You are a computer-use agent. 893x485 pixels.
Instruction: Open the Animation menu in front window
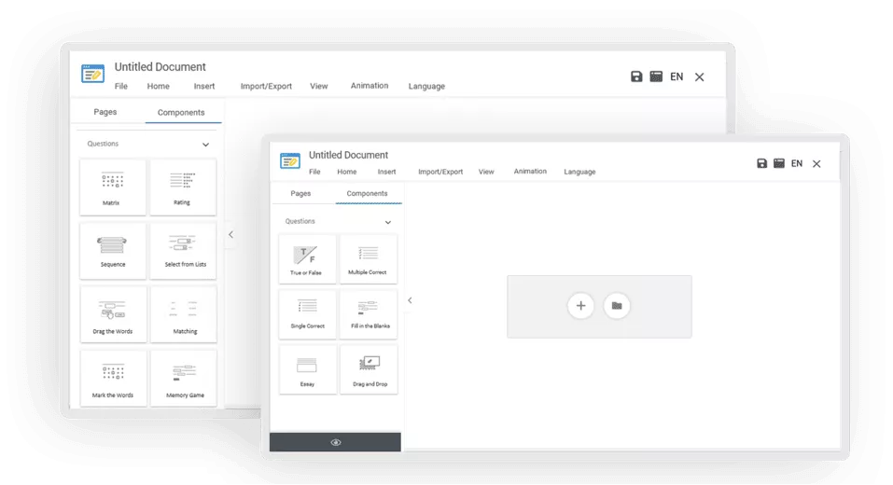(530, 171)
